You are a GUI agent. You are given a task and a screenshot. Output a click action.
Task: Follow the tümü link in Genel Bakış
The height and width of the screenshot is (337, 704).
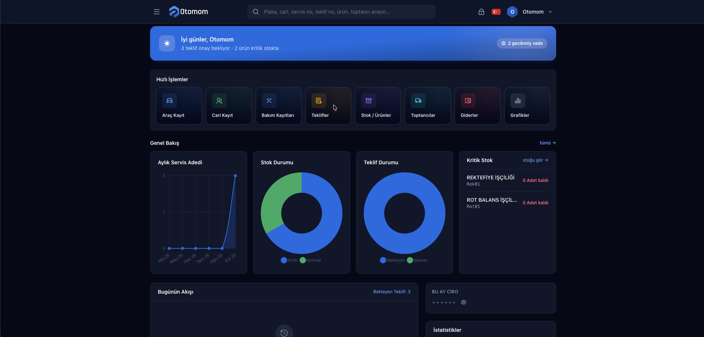tap(548, 143)
